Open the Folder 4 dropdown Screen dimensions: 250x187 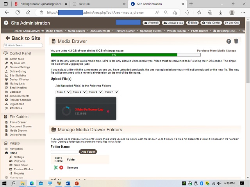[111, 92]
